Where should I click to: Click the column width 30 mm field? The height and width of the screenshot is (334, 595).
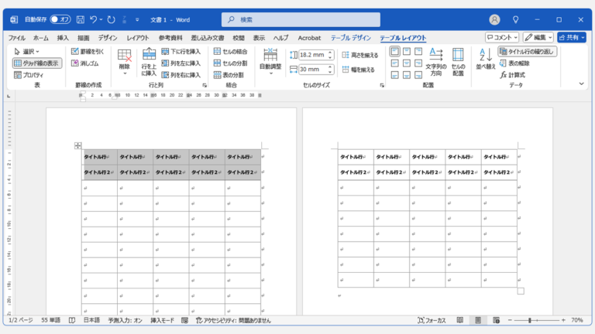[x=313, y=70]
